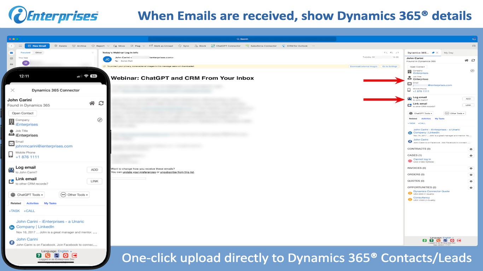This screenshot has width=483, height=271.
Task: Click Move in Outlook toolbar
Action: [x=120, y=46]
